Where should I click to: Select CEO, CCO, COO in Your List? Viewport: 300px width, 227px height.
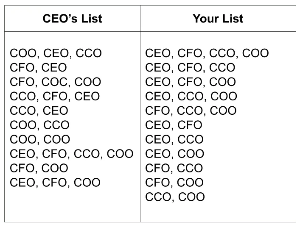click(x=191, y=96)
